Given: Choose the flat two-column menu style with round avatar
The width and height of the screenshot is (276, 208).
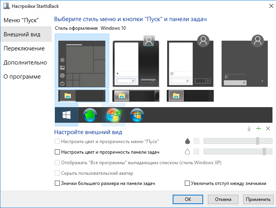Looking at the screenshot, I should point(190,61).
